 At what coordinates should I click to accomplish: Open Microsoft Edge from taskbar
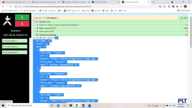[x=58, y=105]
